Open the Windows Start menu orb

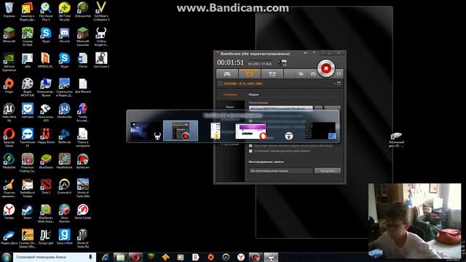[6, 257]
